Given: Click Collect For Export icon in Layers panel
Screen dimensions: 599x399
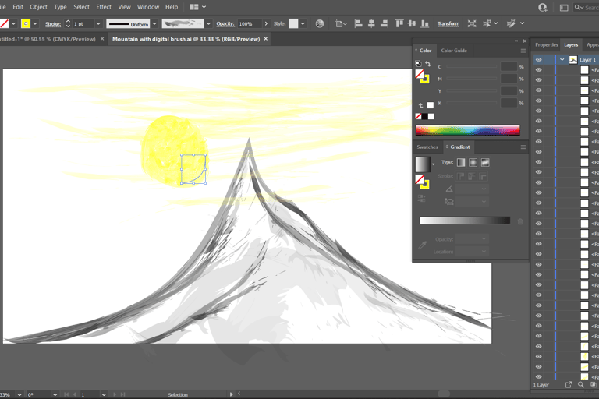Looking at the screenshot, I should point(569,385).
